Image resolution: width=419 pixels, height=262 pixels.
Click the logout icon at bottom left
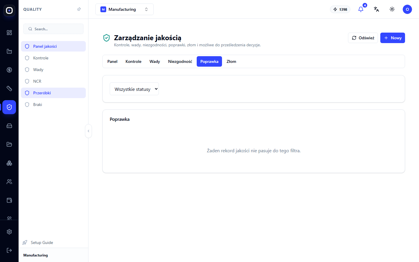click(9, 250)
